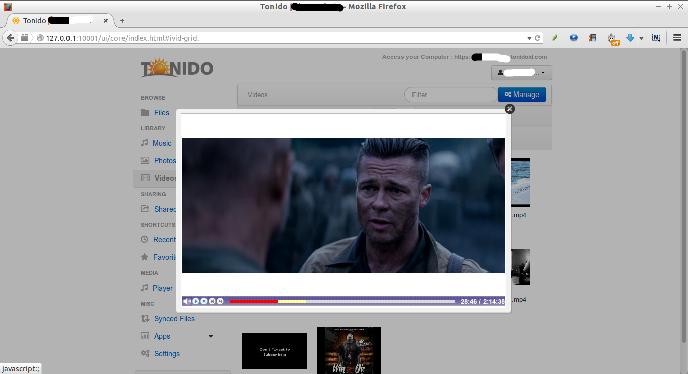The width and height of the screenshot is (688, 374).
Task: Reload the page
Action: click(x=538, y=38)
